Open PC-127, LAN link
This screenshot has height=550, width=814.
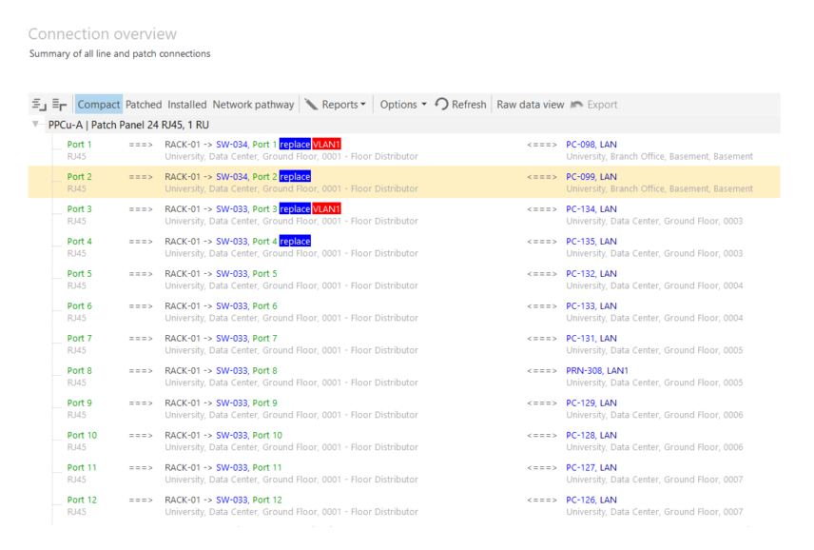591,467
